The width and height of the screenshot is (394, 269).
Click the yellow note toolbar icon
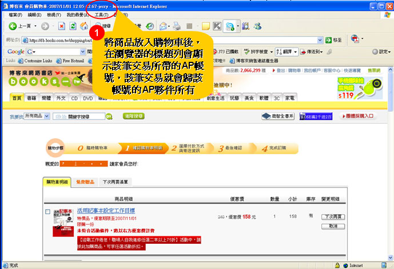(206, 26)
